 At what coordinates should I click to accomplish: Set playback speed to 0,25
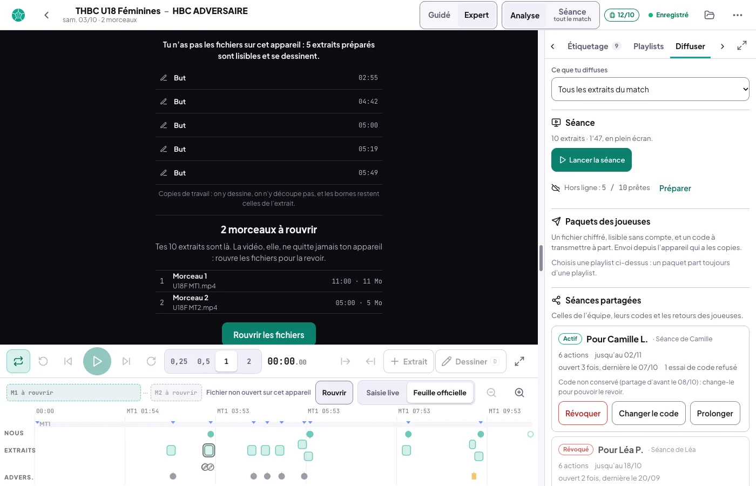point(179,361)
